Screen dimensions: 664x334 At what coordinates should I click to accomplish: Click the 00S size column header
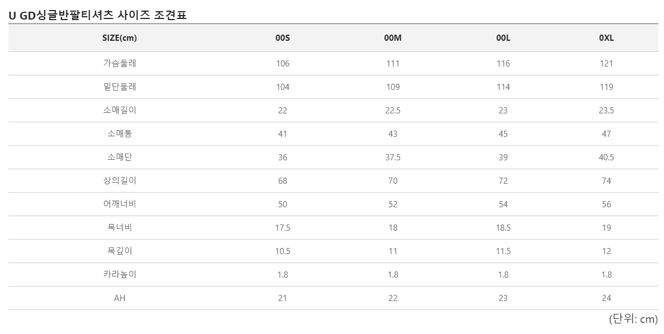coord(282,37)
